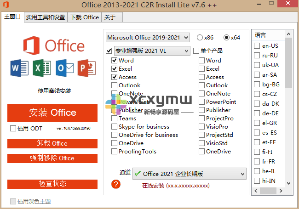Click the 检查状态 button
The height and width of the screenshot is (209, 299).
pyautogui.click(x=52, y=184)
